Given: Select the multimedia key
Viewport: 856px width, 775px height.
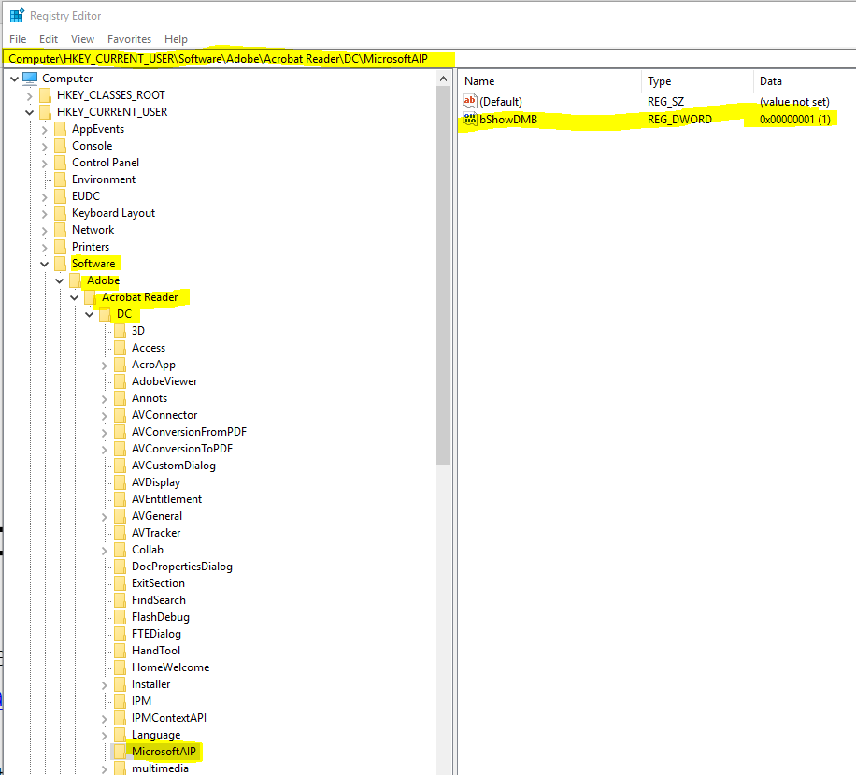Looking at the screenshot, I should (x=160, y=768).
